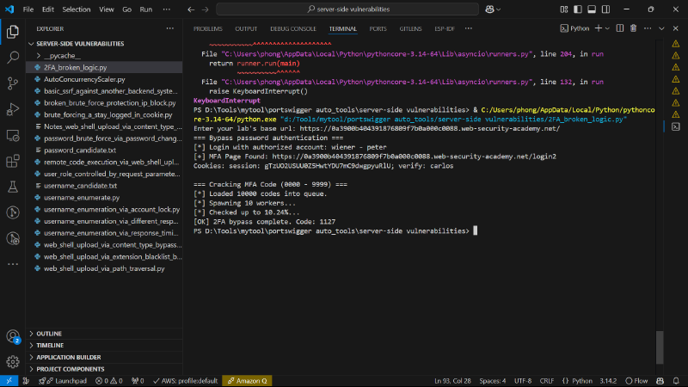Open the Source Control view
The image size is (688, 387).
click(x=13, y=83)
